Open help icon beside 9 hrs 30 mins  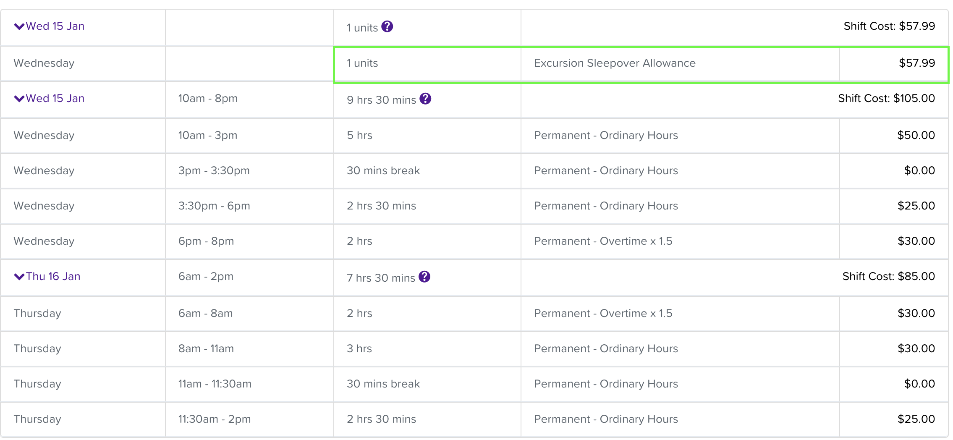(x=425, y=99)
